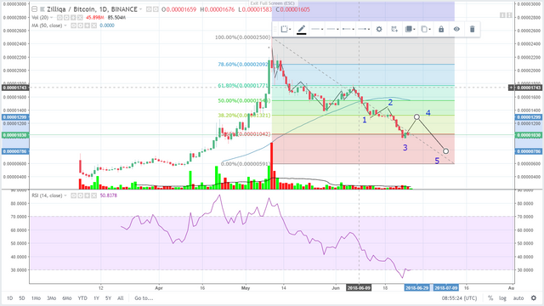Toggle visibility of the Zilliqa / Bitcoin series
The height and width of the screenshot is (306, 544).
click(x=149, y=9)
